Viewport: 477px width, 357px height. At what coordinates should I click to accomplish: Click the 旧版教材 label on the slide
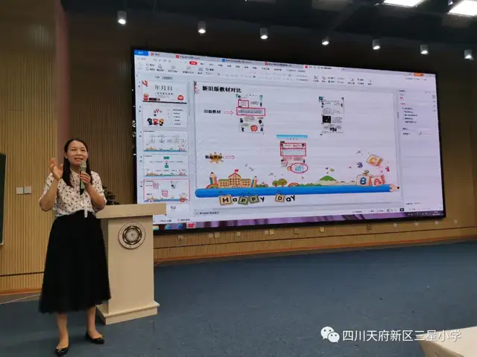pyautogui.click(x=212, y=112)
